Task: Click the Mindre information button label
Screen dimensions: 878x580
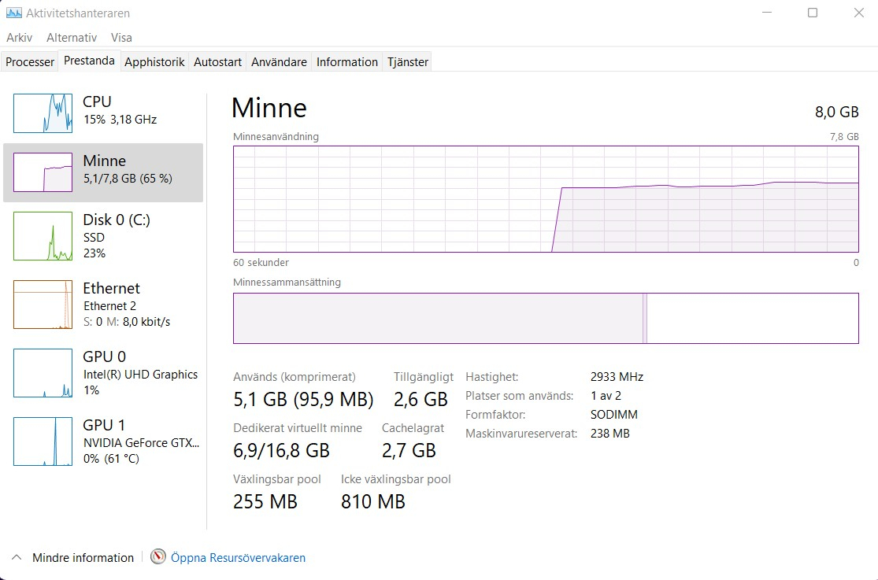Action: tap(83, 558)
